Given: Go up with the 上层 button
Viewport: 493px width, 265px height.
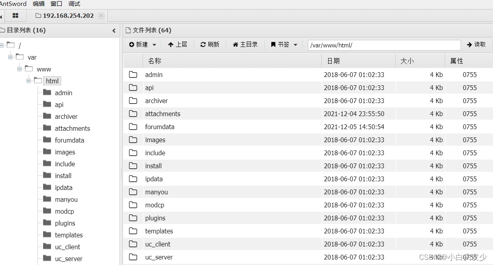Looking at the screenshot, I should (178, 45).
